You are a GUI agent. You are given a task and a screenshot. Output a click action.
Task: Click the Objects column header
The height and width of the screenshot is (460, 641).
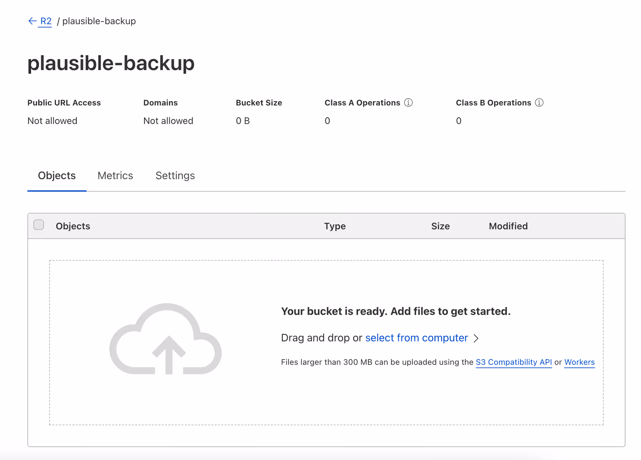point(73,226)
